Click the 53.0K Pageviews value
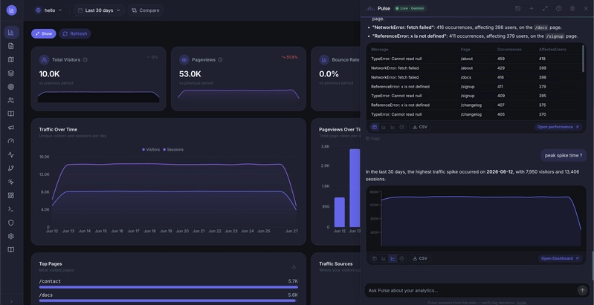 [x=190, y=73]
